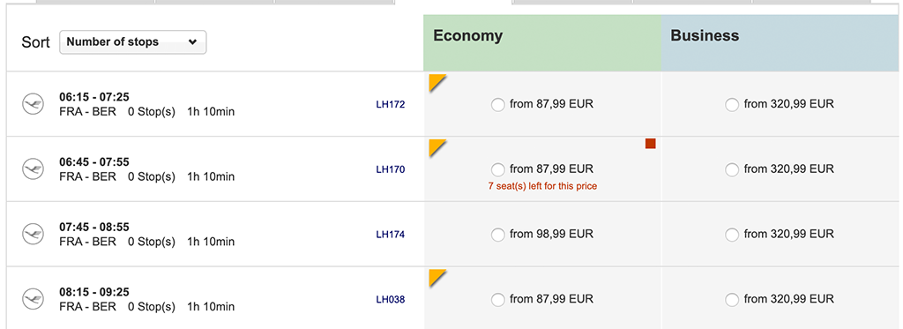This screenshot has height=329, width=903.
Task: Click the orange corner flag on LH170 economy
Action: click(x=437, y=147)
